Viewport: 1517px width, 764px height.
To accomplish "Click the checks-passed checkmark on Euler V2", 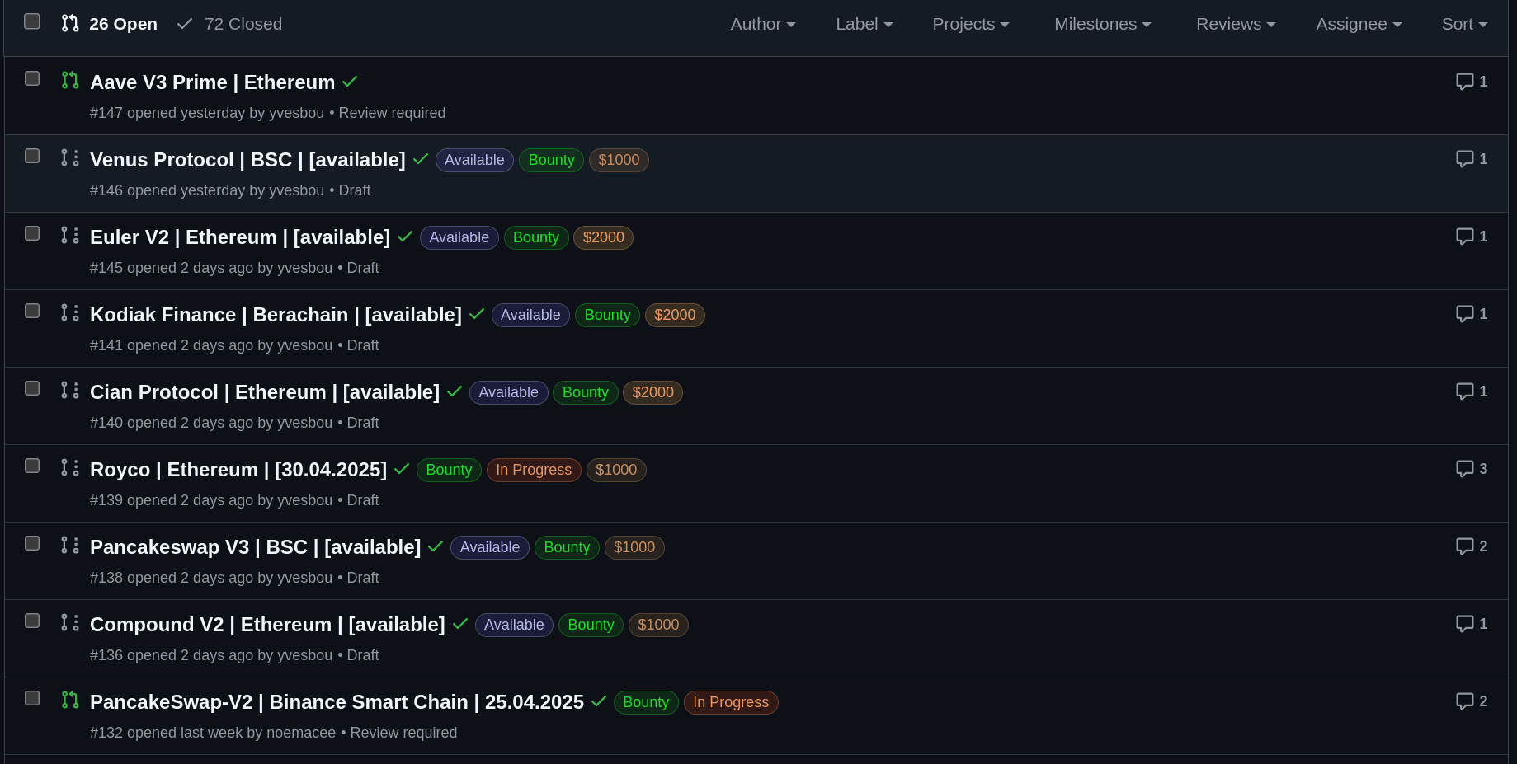I will tap(405, 237).
